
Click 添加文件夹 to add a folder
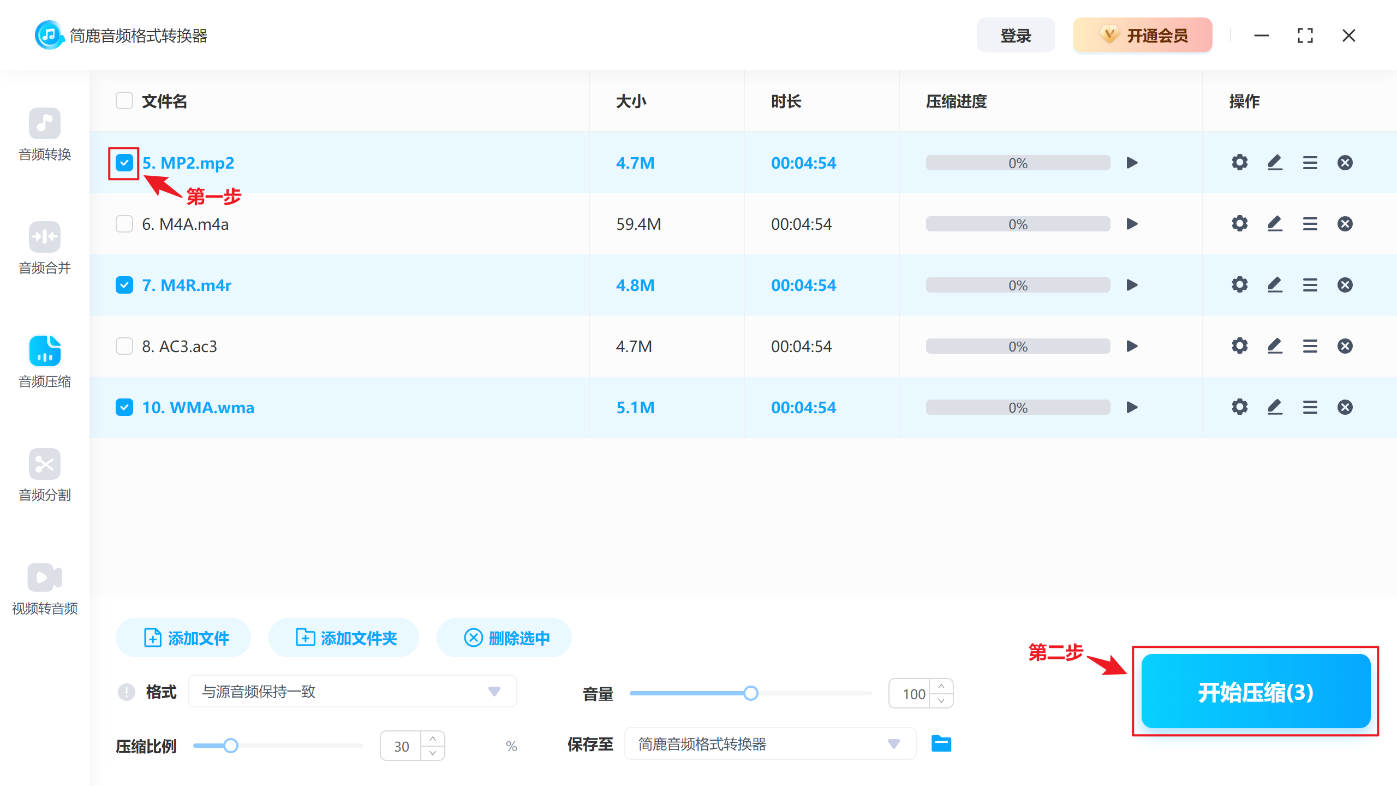pos(343,637)
